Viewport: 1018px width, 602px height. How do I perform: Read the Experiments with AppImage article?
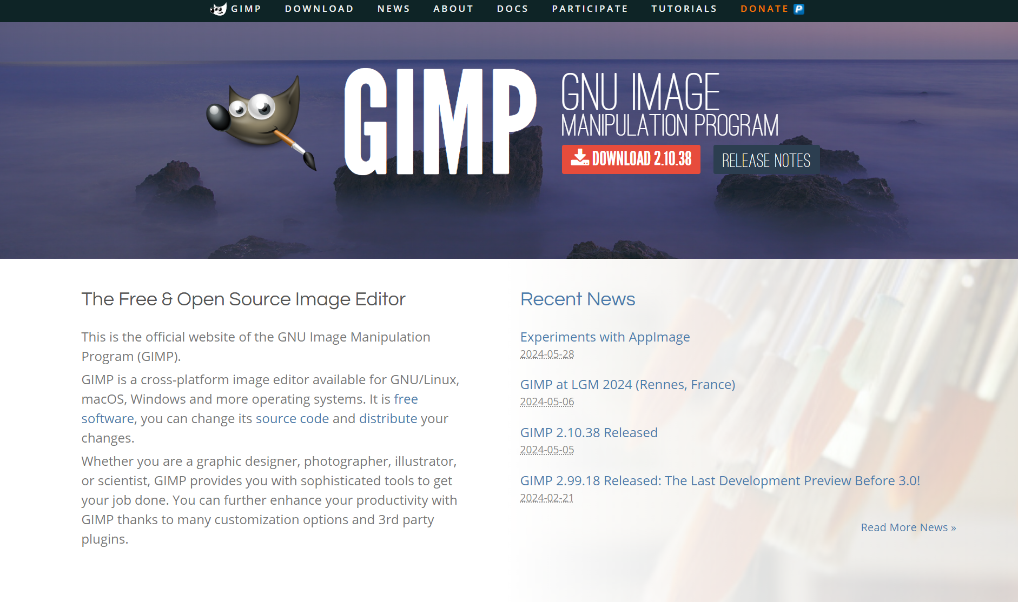click(x=605, y=337)
